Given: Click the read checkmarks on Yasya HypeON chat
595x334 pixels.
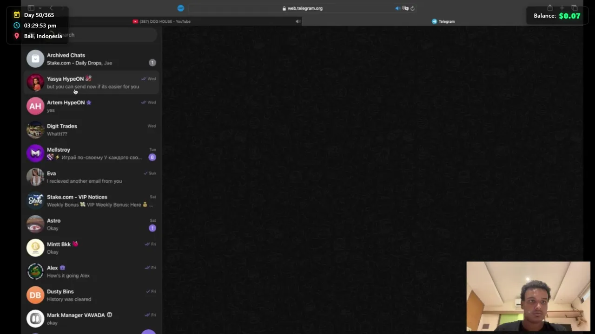Looking at the screenshot, I should 144,79.
